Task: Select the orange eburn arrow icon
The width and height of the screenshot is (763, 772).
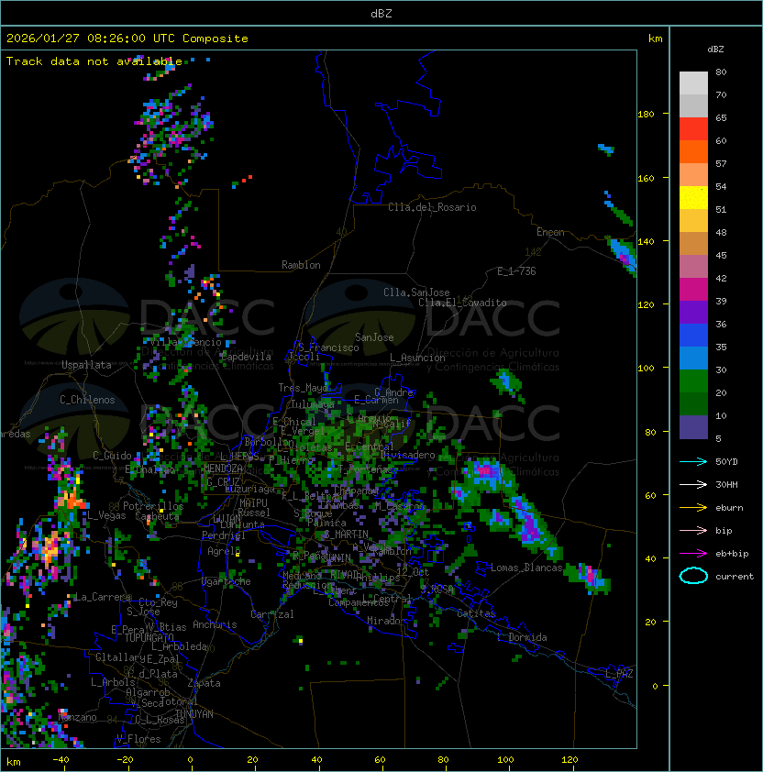Action: pos(693,507)
